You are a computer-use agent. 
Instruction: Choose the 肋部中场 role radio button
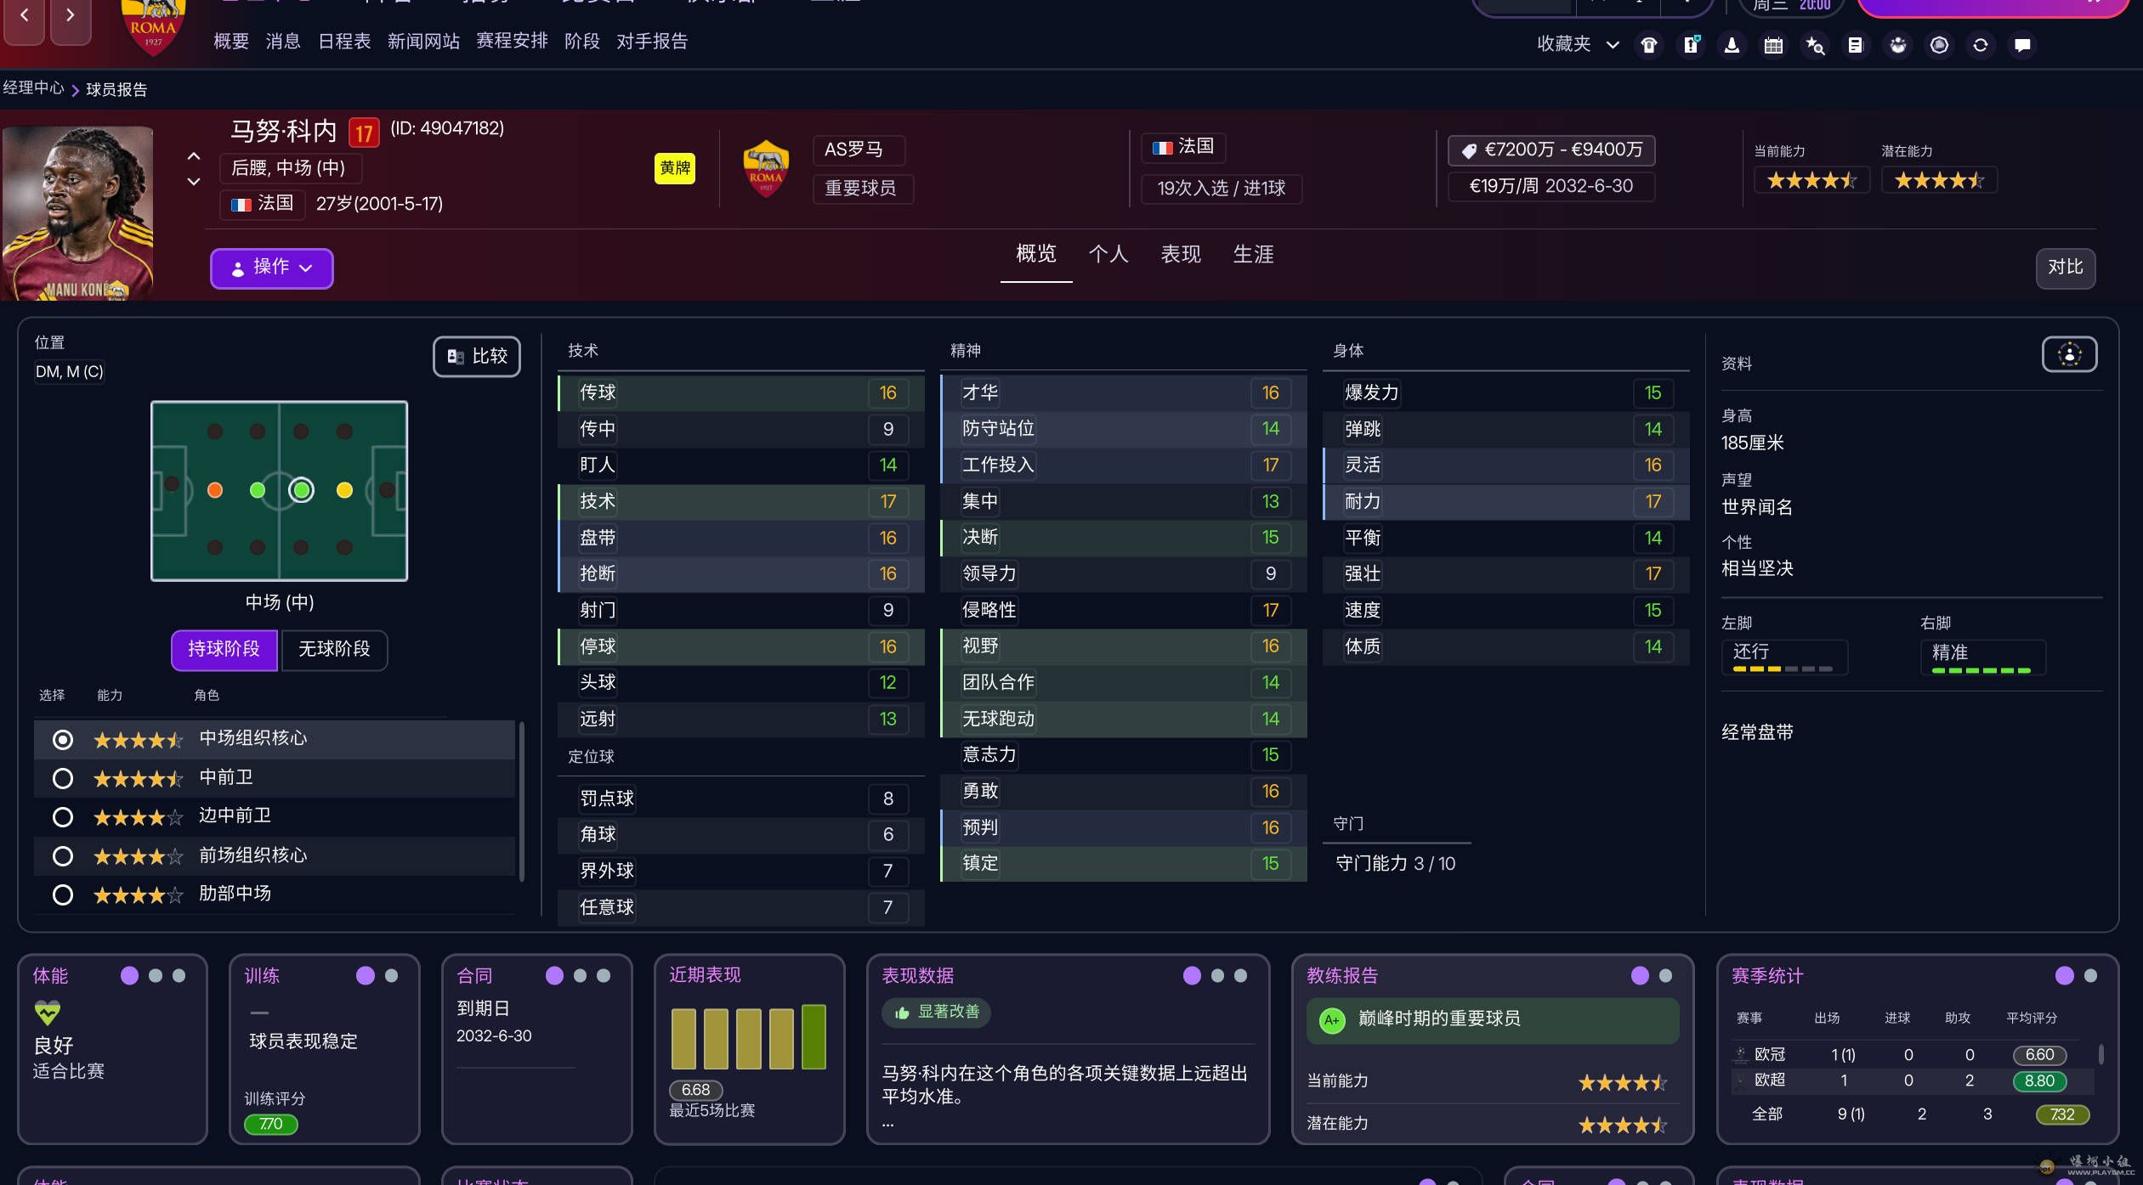[x=62, y=894]
